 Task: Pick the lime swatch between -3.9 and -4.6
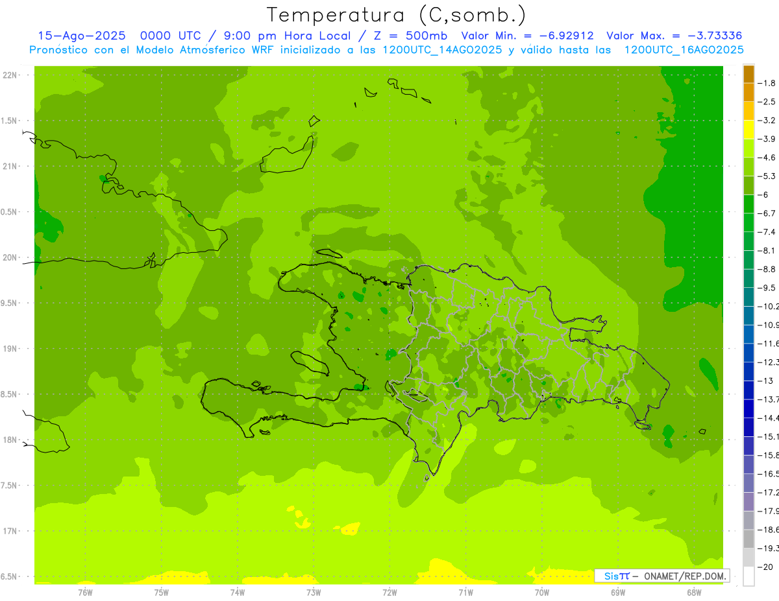click(749, 148)
